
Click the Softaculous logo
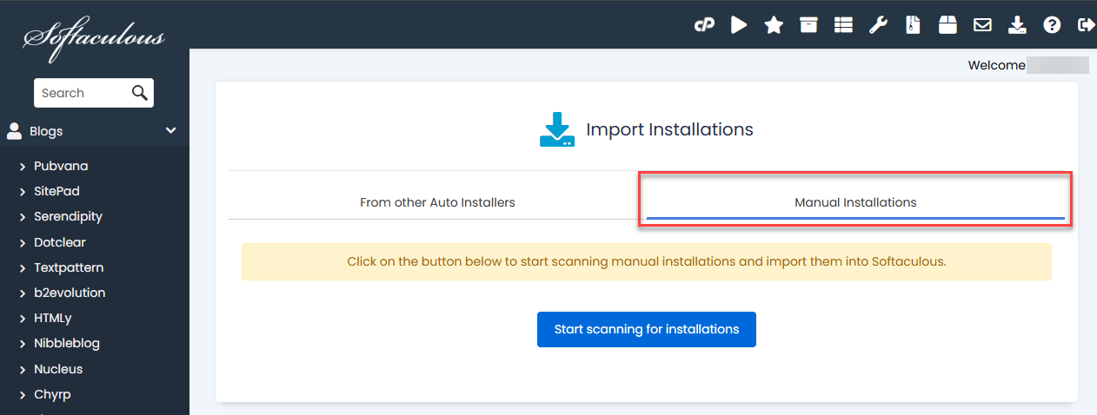(94, 38)
